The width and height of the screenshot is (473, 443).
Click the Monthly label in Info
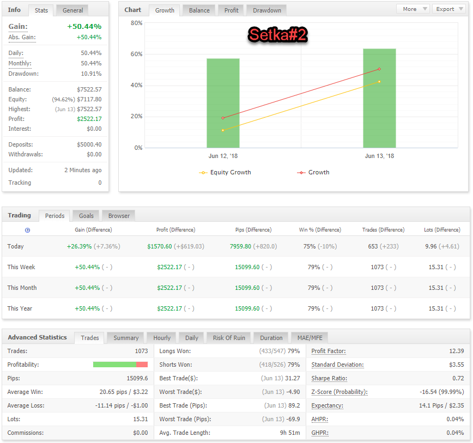[x=20, y=63]
